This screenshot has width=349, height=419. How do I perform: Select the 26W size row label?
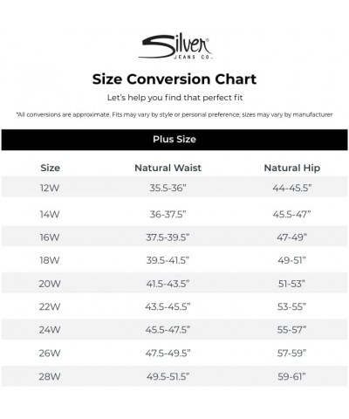(50, 354)
